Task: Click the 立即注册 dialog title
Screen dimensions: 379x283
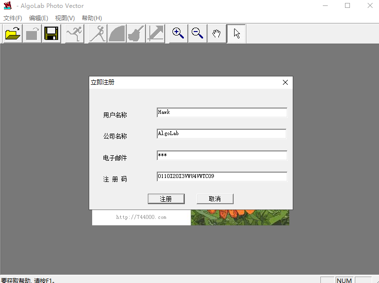Action: click(103, 82)
